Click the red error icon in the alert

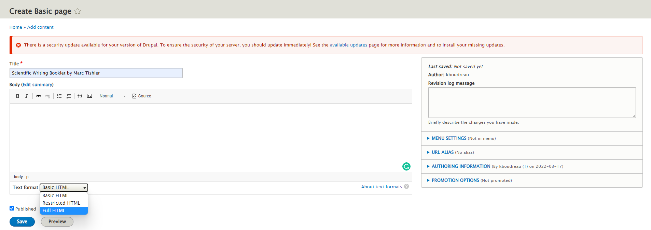(x=18, y=45)
